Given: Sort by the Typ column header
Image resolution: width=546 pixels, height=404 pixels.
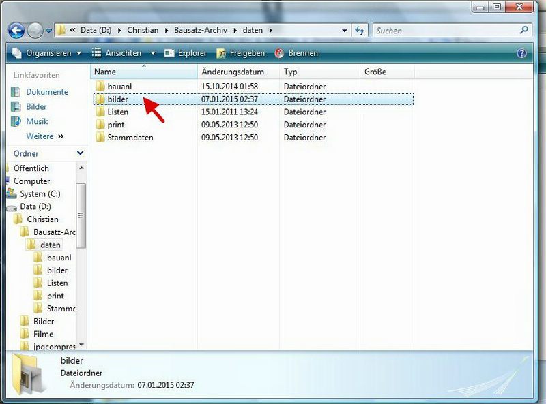Looking at the screenshot, I should pyautogui.click(x=319, y=72).
